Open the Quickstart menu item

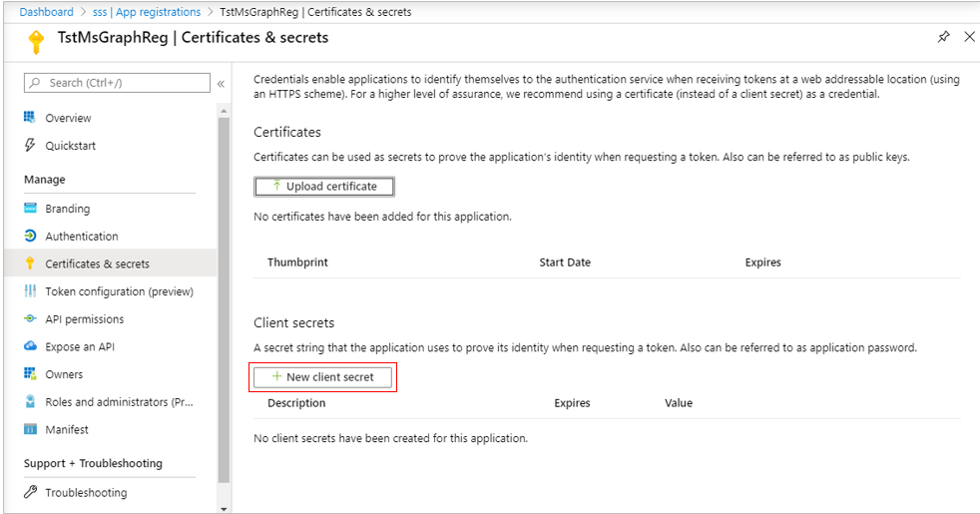click(70, 146)
